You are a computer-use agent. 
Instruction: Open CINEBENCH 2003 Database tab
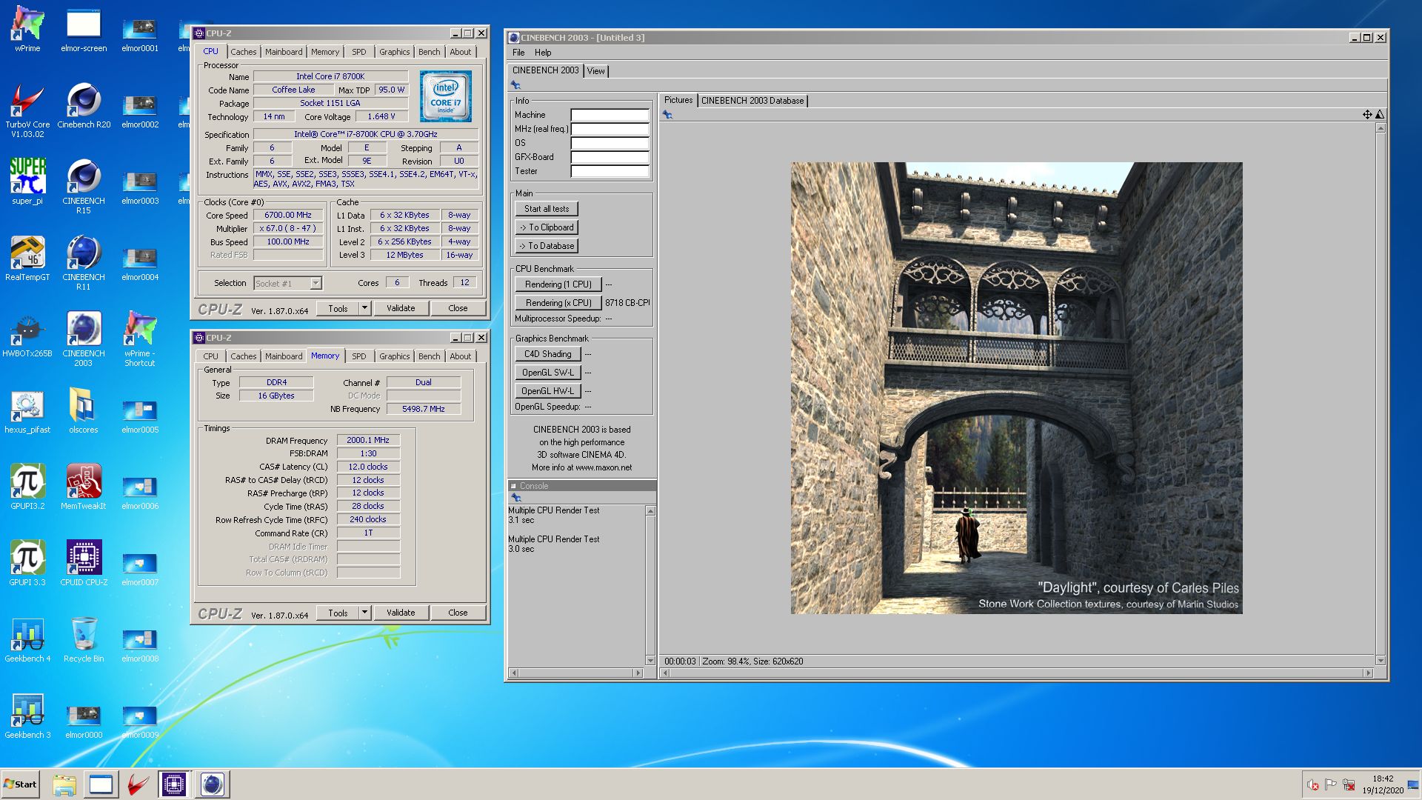click(x=752, y=101)
